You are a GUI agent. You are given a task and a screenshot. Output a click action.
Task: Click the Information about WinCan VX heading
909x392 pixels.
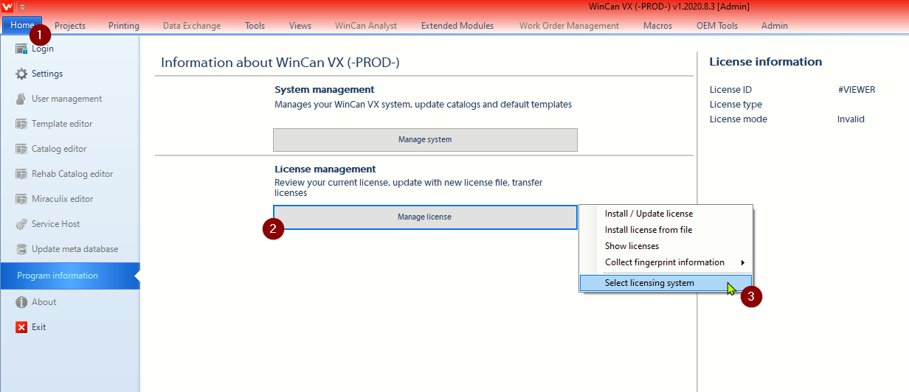click(x=280, y=63)
